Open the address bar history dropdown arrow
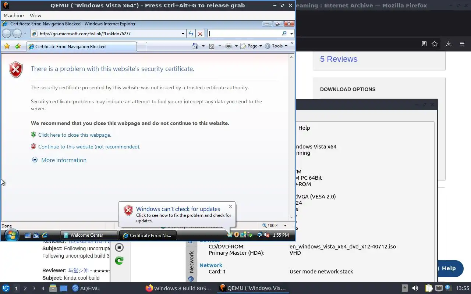 click(183, 34)
